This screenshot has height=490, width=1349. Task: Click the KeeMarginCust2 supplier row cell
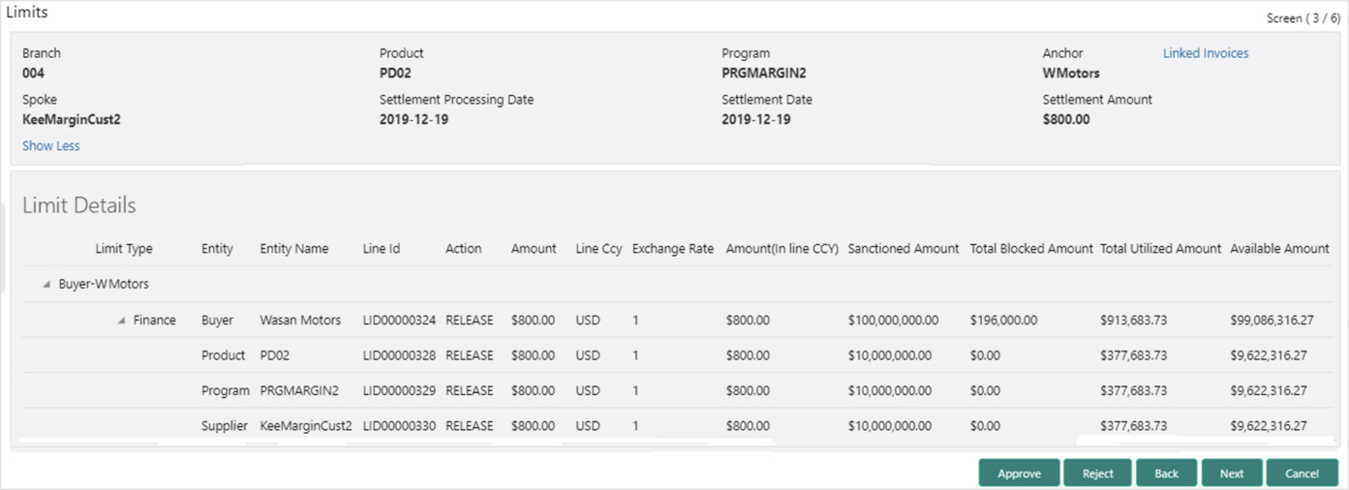[306, 426]
